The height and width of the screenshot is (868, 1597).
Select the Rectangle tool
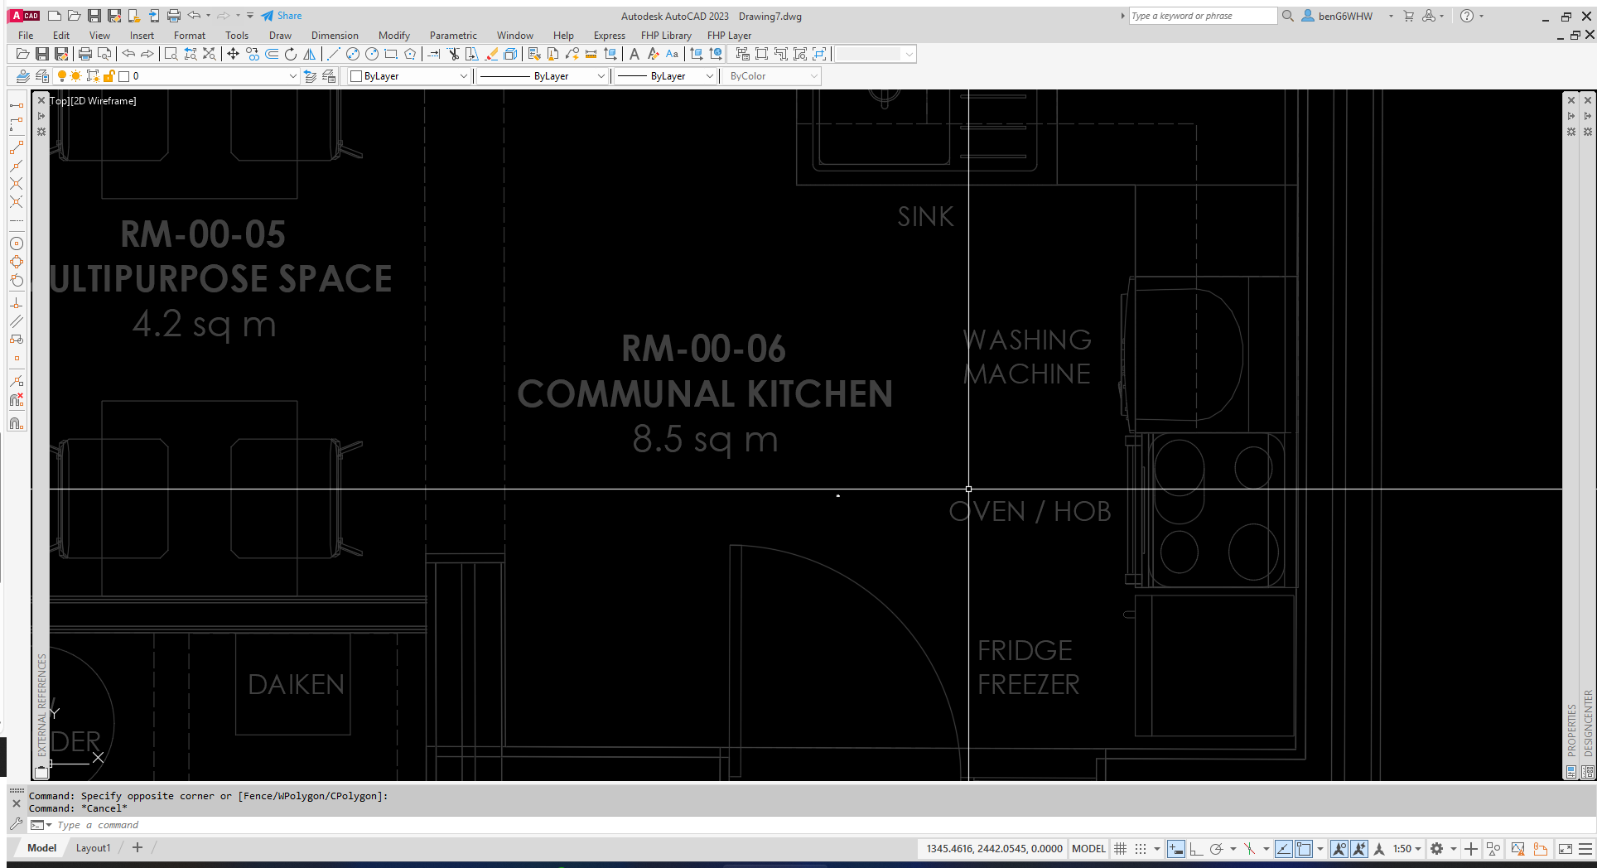pyautogui.click(x=390, y=54)
